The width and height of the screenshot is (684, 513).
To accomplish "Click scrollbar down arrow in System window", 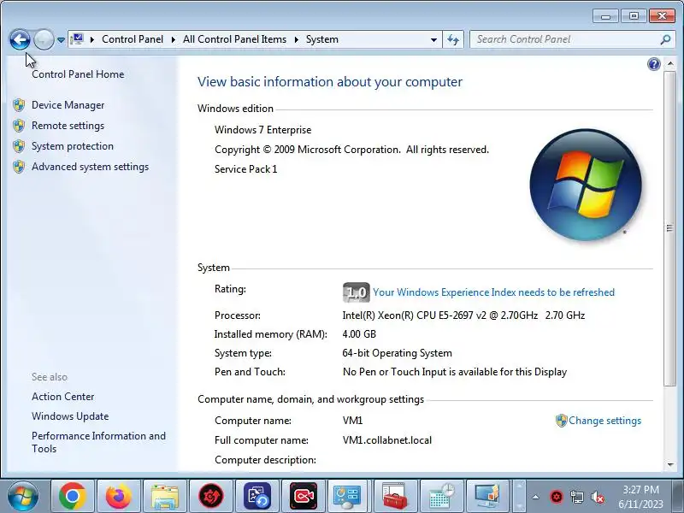I will (x=670, y=465).
